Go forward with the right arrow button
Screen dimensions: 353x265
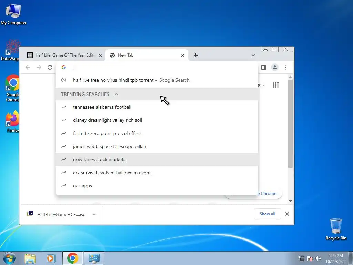click(39, 67)
